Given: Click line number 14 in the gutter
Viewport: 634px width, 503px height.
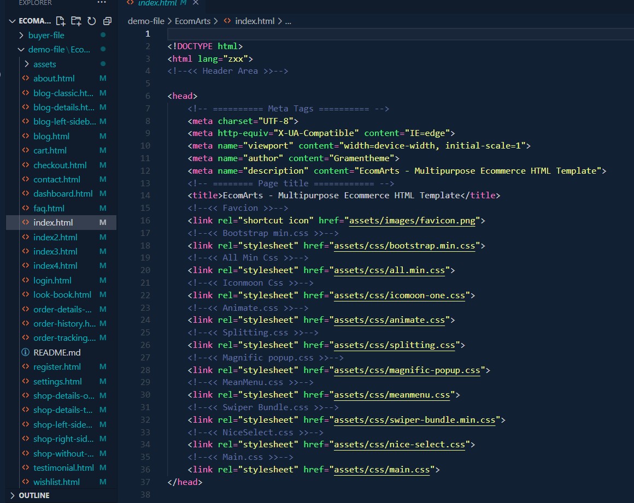Looking at the screenshot, I should (145, 196).
